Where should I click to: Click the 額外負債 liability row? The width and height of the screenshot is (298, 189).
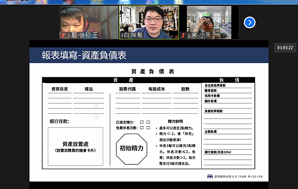click(228, 101)
